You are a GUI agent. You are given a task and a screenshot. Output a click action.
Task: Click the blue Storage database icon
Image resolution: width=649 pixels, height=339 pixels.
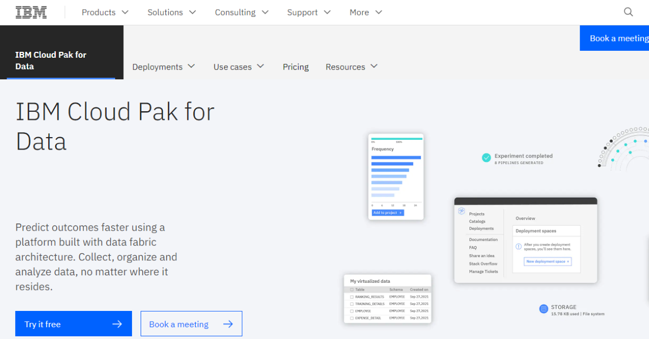544,309
